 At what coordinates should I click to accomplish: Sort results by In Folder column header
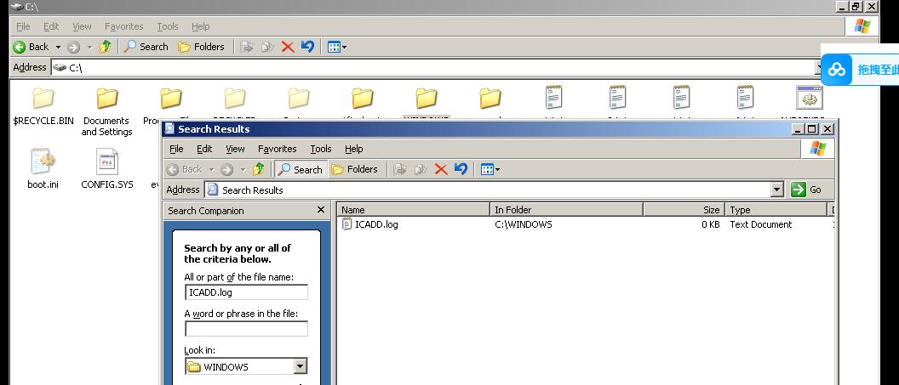point(567,210)
